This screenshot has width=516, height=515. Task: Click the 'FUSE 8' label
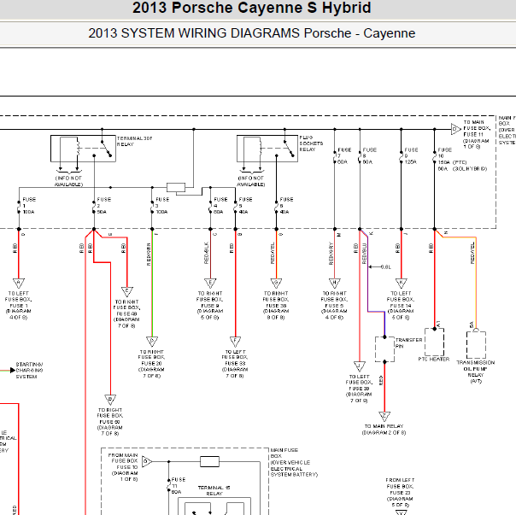point(370,153)
